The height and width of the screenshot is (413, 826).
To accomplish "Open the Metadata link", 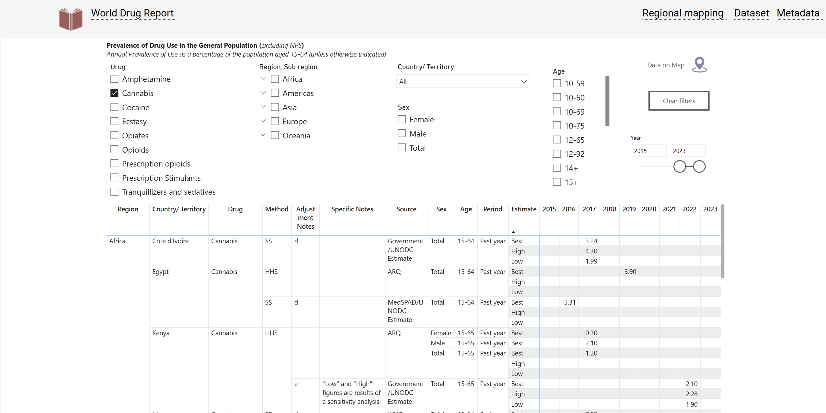I will click(798, 13).
